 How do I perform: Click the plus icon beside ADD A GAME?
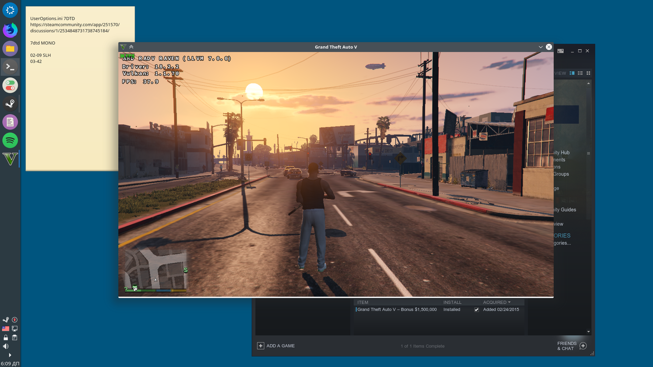(x=261, y=346)
